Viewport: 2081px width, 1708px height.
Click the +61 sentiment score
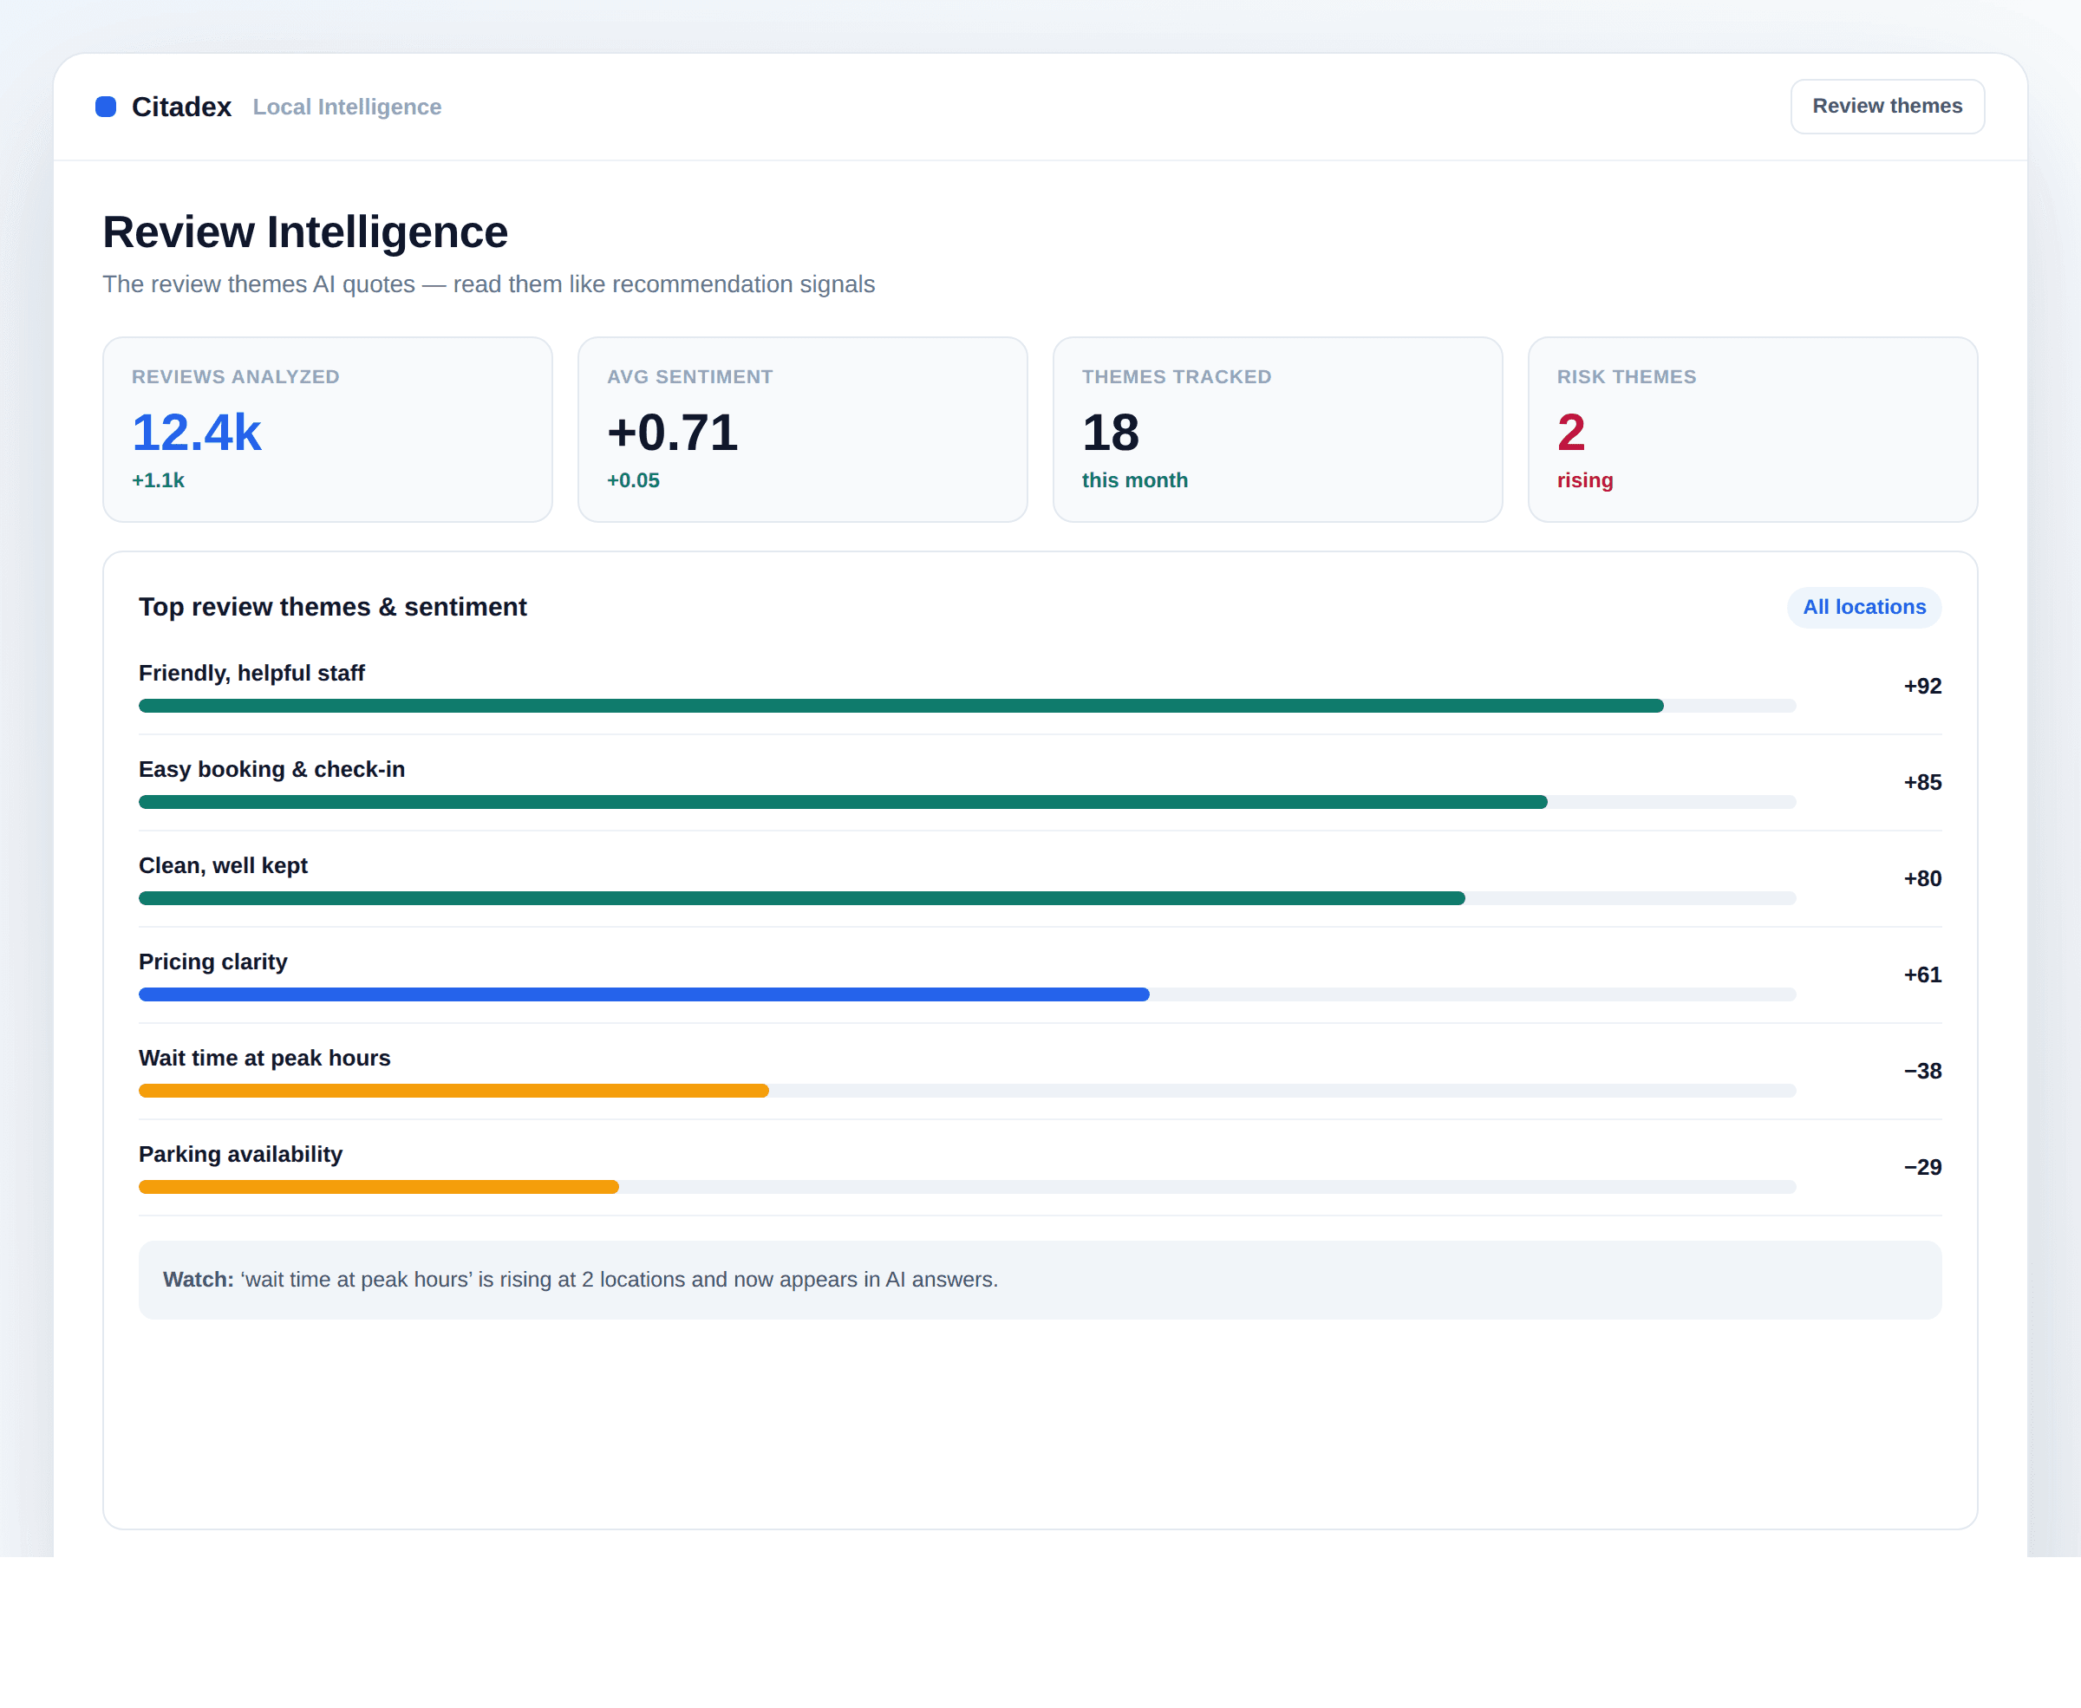1921,975
